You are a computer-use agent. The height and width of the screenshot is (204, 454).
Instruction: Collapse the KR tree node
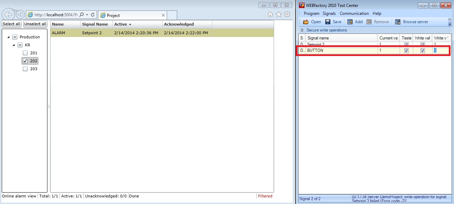(x=14, y=45)
